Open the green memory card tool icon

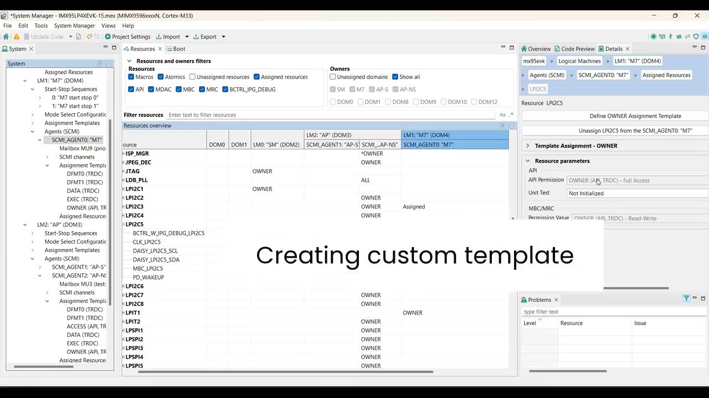679,36
